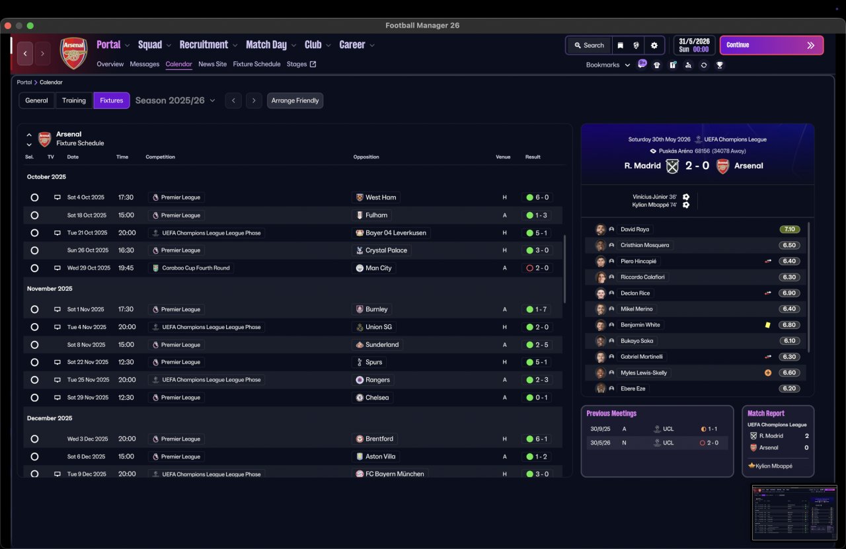Click the Real Madrid crest in match panel

(x=672, y=166)
